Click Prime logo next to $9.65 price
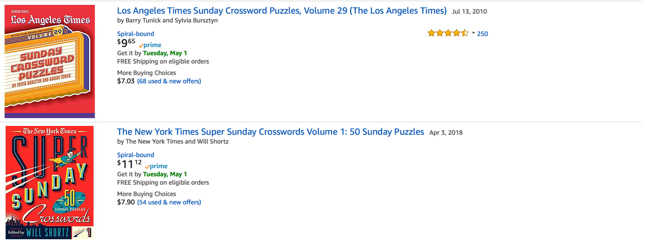 point(150,45)
